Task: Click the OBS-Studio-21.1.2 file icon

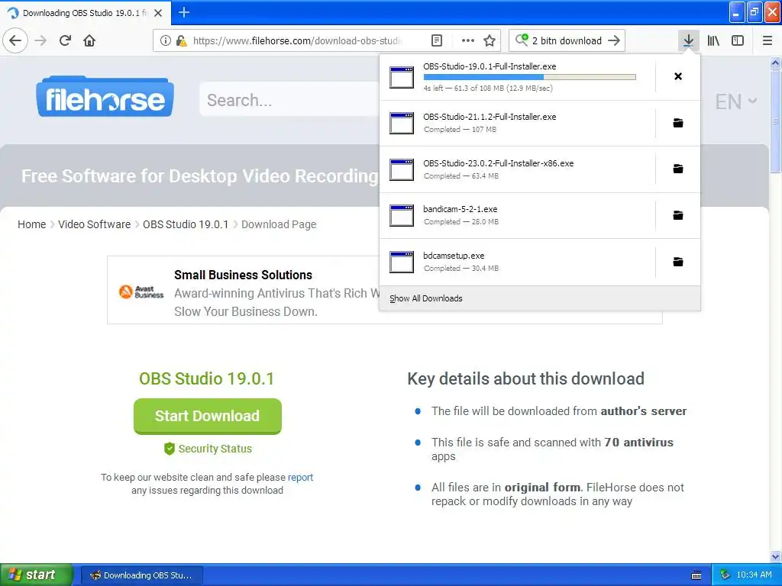Action: [402, 123]
